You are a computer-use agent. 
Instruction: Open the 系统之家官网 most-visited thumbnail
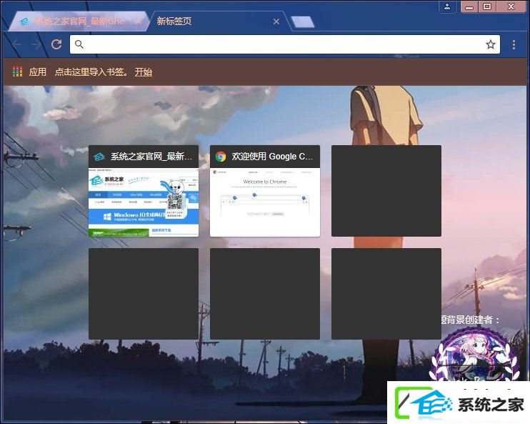coord(144,191)
